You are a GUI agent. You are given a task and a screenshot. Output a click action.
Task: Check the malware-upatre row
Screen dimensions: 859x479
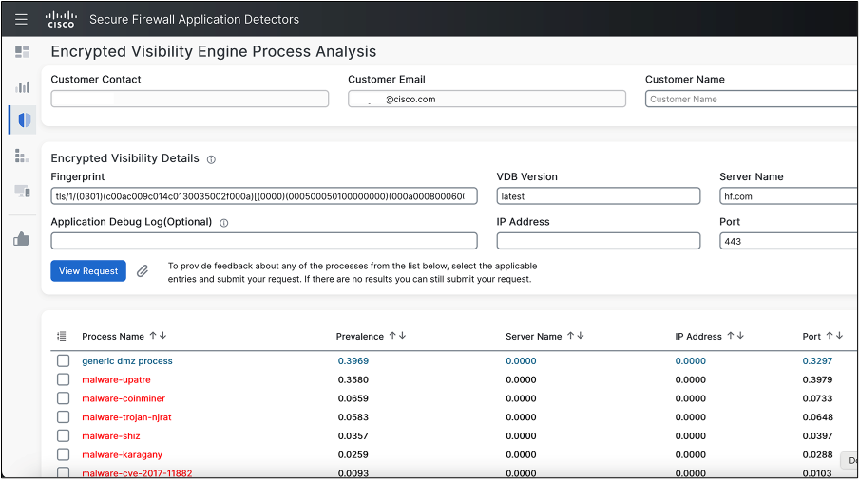(x=64, y=379)
